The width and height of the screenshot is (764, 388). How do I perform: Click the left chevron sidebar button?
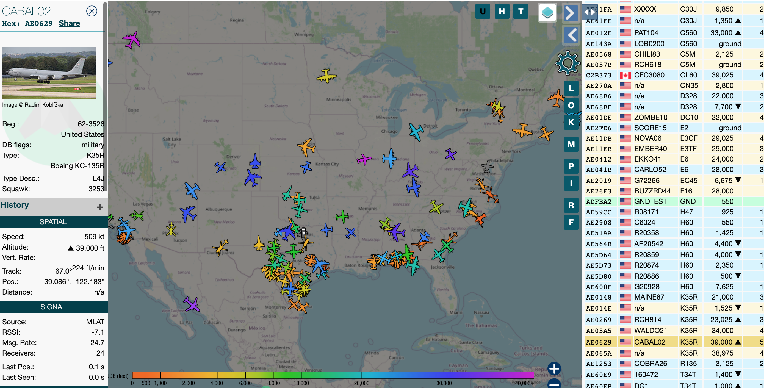571,35
